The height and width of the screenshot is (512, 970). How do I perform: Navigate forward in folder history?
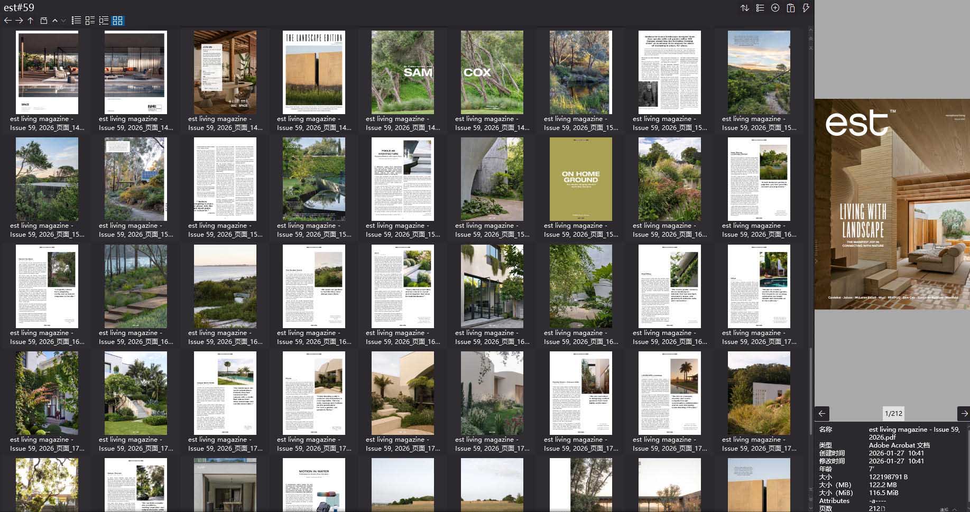19,21
